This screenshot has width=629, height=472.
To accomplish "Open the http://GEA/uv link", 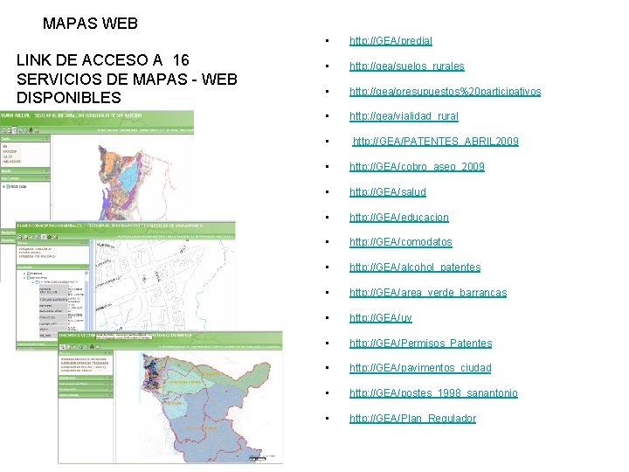I will click(x=381, y=318).
